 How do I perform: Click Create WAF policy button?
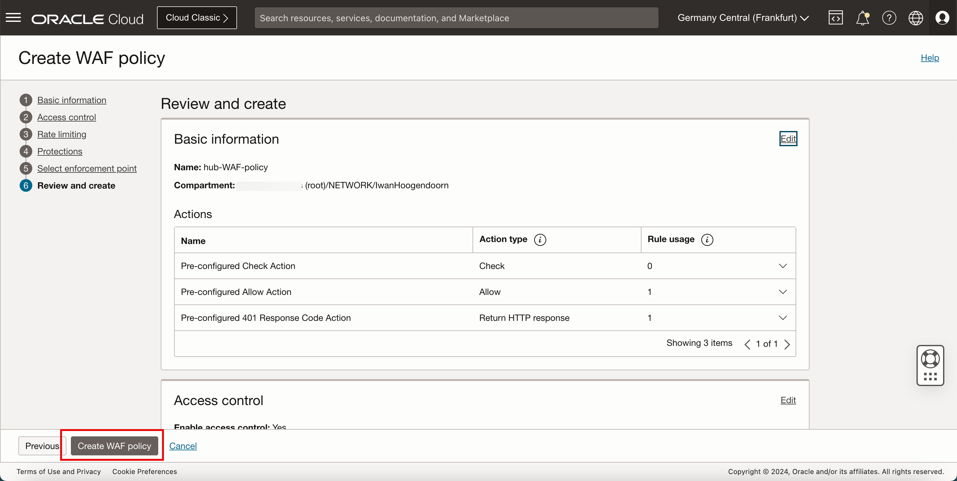coord(114,446)
